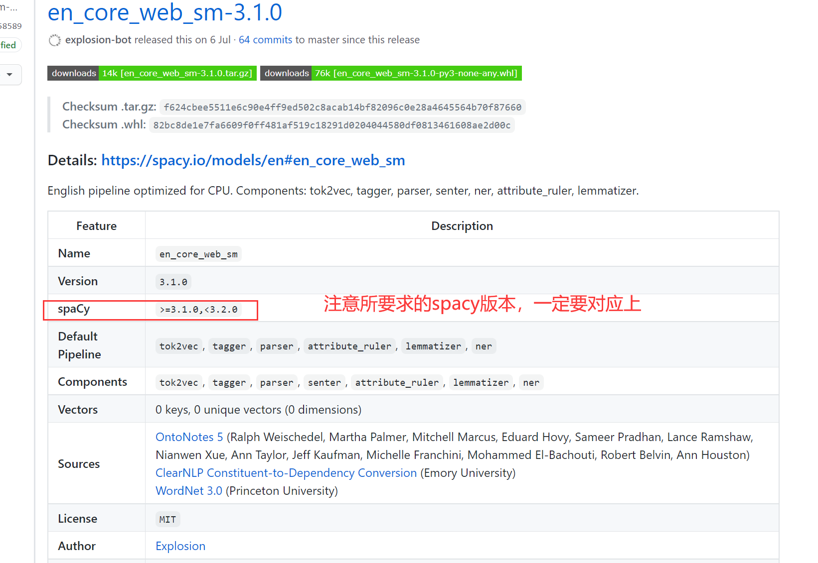Click attribute_ruler tag in Components row
The image size is (818, 563).
pos(397,383)
